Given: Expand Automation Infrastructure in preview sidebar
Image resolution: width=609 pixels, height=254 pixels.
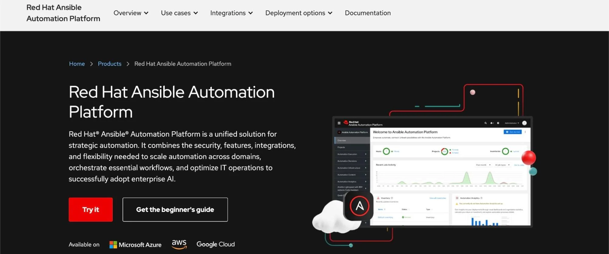Looking at the screenshot, I should 352,168.
